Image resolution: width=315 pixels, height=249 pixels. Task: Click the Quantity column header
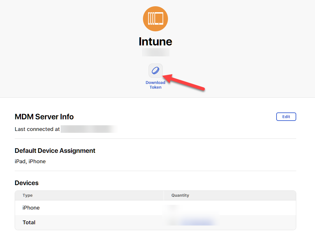click(x=180, y=195)
